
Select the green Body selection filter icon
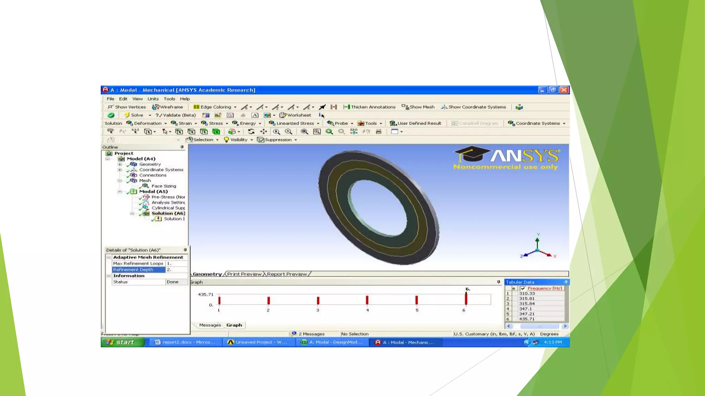pos(216,131)
